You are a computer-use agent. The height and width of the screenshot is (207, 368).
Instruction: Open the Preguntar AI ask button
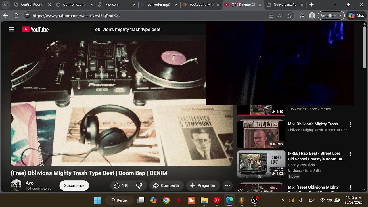click(x=203, y=185)
